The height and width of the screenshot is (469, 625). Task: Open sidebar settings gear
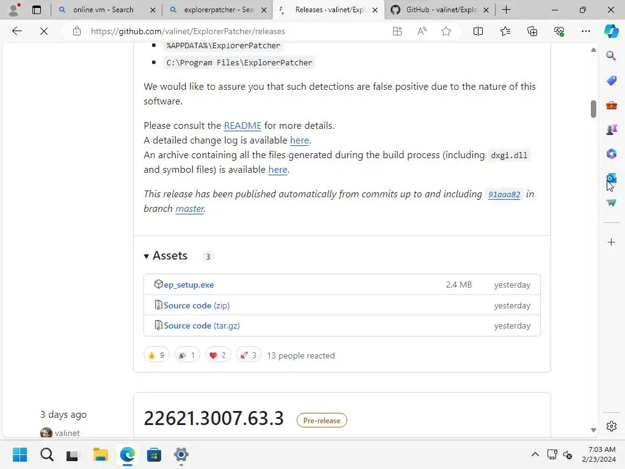(x=611, y=426)
